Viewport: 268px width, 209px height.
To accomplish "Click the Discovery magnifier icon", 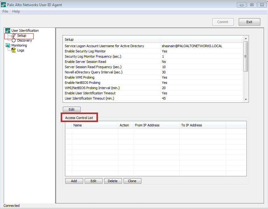I will pyautogui.click(x=14, y=40).
